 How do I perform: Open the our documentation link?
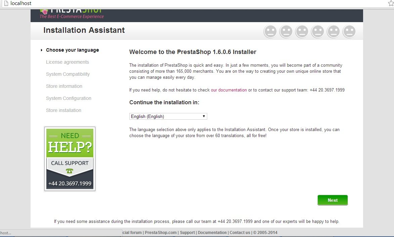(x=229, y=90)
